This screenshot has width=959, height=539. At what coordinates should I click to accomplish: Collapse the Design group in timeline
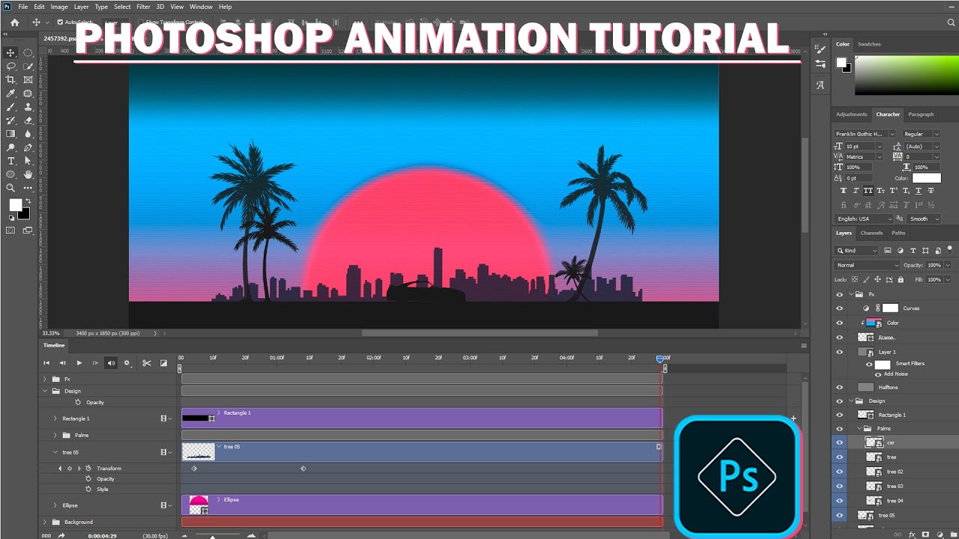(x=45, y=392)
